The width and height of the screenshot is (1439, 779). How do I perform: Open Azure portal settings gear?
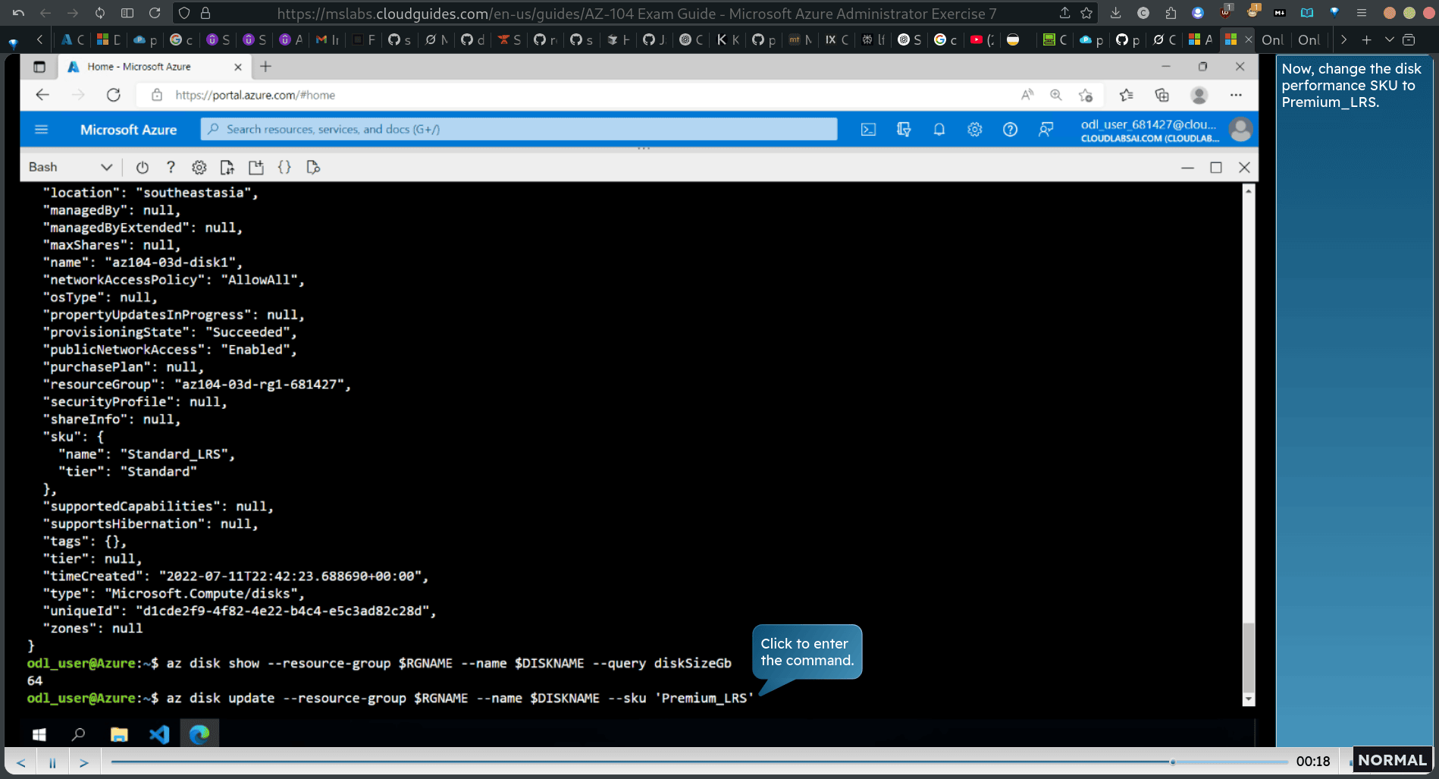974,130
